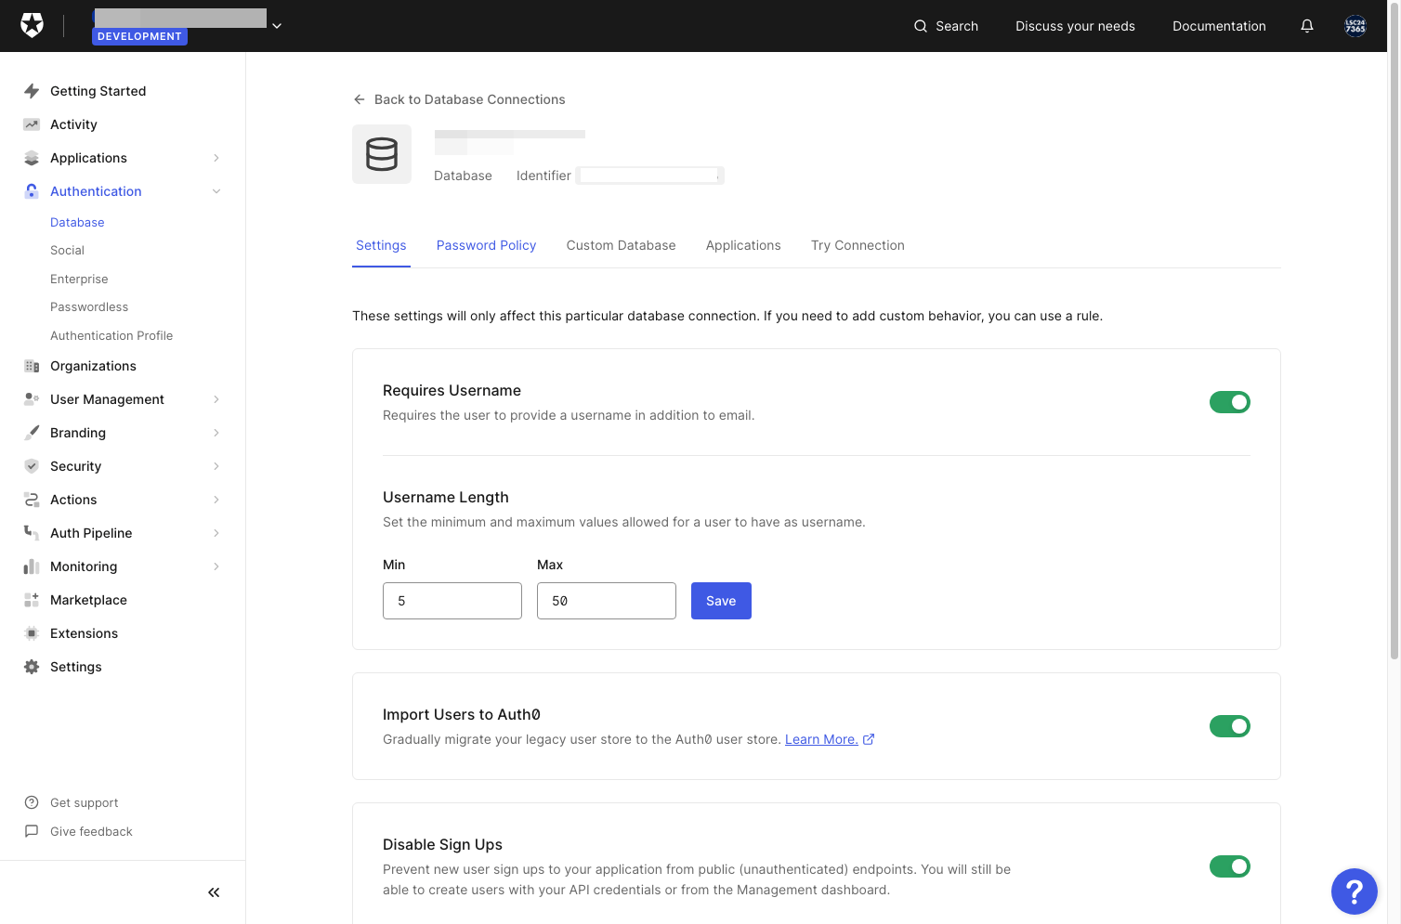The width and height of the screenshot is (1401, 924).
Task: Toggle Import Users to Auth0 switch
Action: 1230,726
